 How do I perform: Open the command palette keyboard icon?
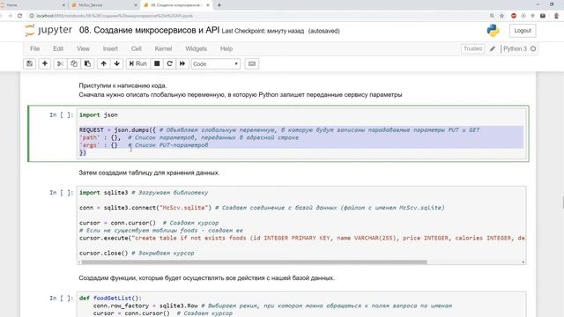[x=252, y=63]
